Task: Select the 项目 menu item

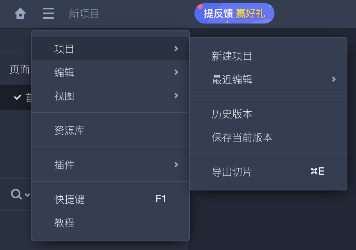Action: point(111,49)
